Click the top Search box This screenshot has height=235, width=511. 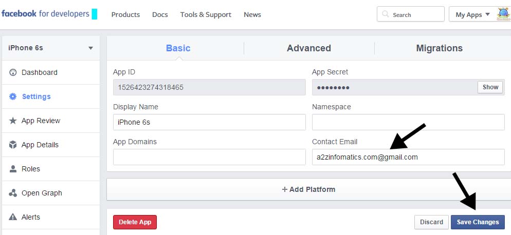411,14
